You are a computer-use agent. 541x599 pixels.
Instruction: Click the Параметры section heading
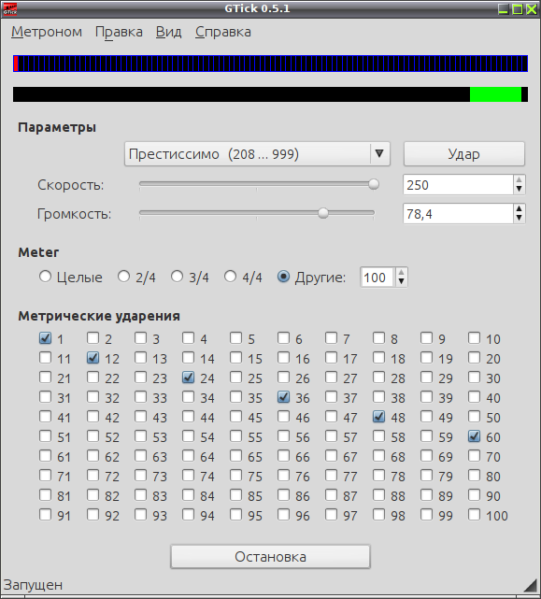coord(57,127)
